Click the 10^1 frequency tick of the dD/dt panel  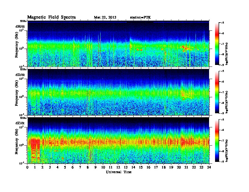click(x=21, y=78)
